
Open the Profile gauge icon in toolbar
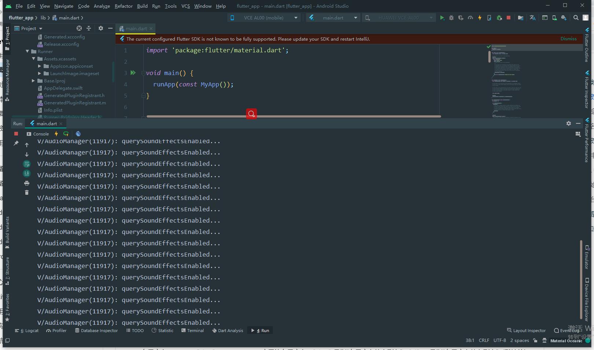pos(470,18)
